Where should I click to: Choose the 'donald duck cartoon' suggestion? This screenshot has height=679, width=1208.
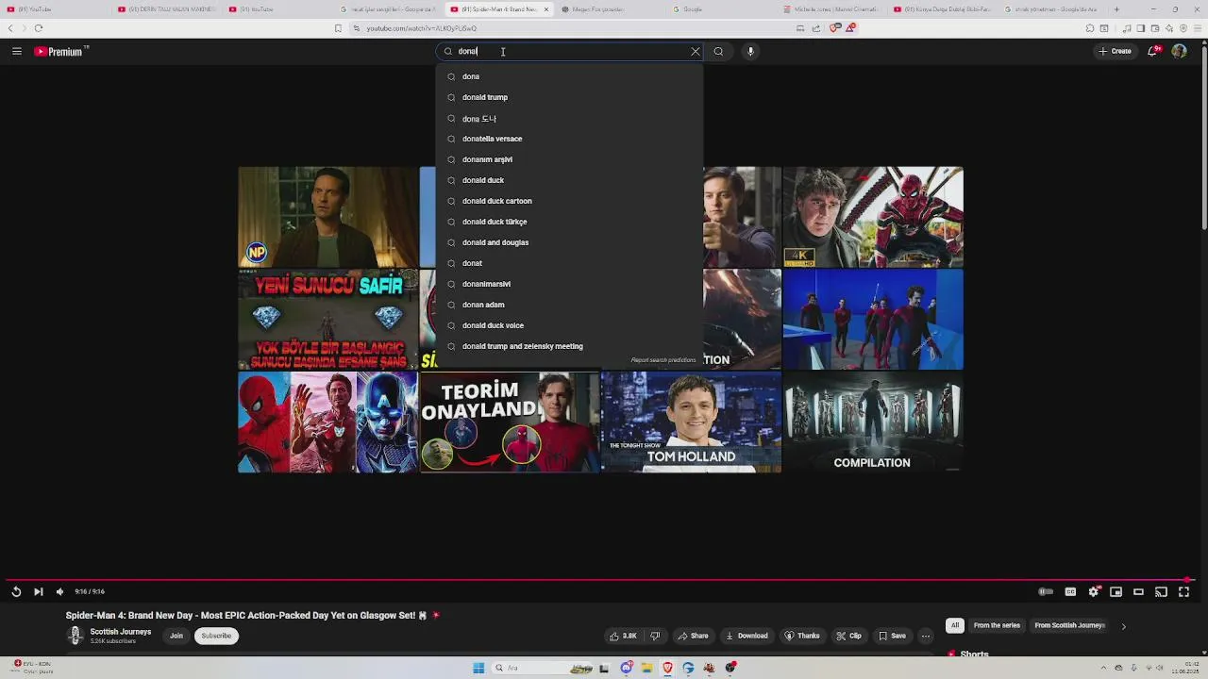point(569,201)
